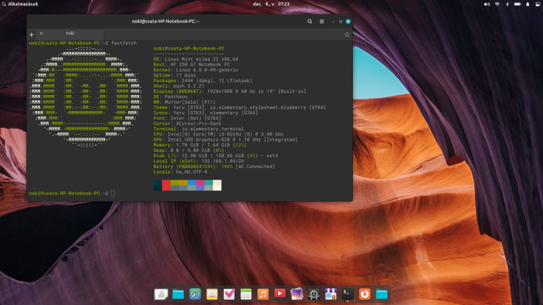Click the 'OS: Linux Mint wilma 22' line

tap(195, 59)
